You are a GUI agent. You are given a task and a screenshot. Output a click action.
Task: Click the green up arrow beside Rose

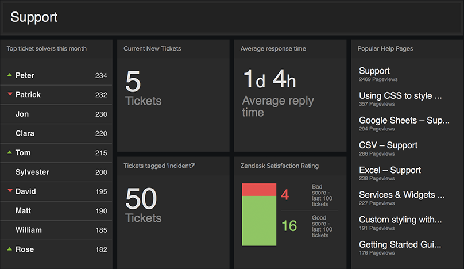(x=9, y=249)
